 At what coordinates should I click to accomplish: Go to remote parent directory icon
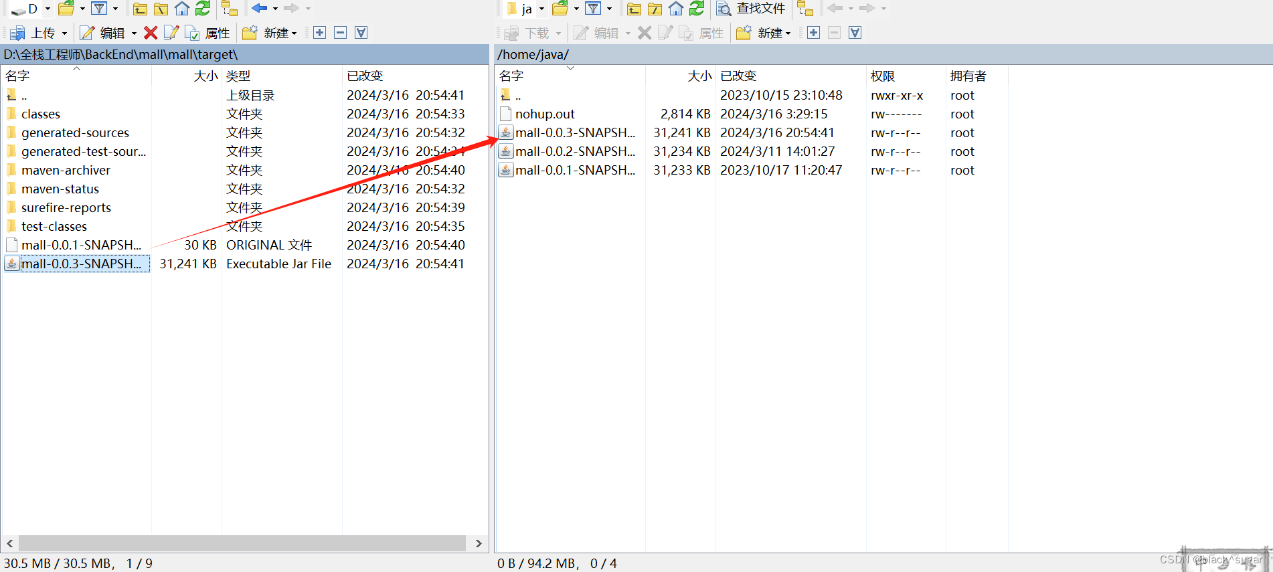coord(634,9)
